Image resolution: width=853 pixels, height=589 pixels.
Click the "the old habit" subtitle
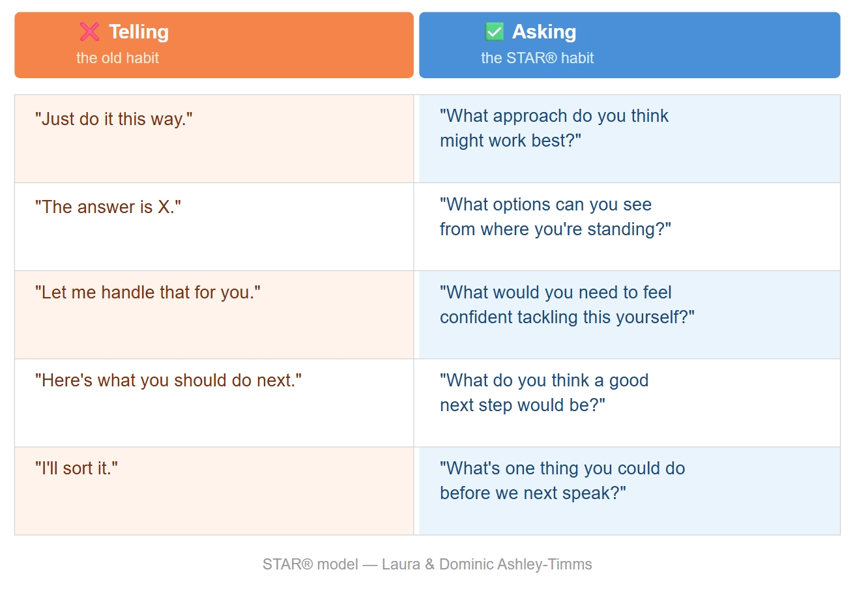pos(117,58)
